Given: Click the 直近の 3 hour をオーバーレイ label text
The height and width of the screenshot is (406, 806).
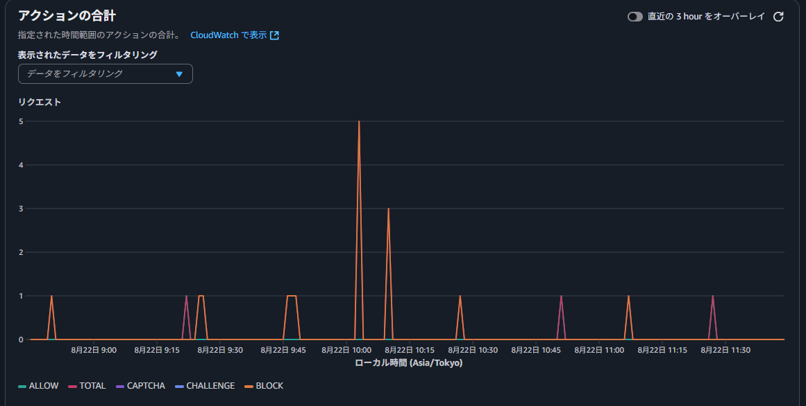Looking at the screenshot, I should tap(706, 17).
